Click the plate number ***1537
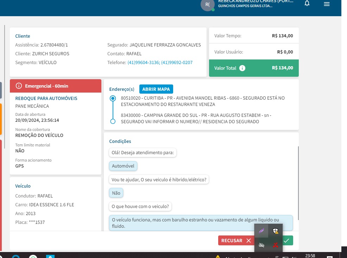Screen dimensions: 347x258 click(37, 222)
